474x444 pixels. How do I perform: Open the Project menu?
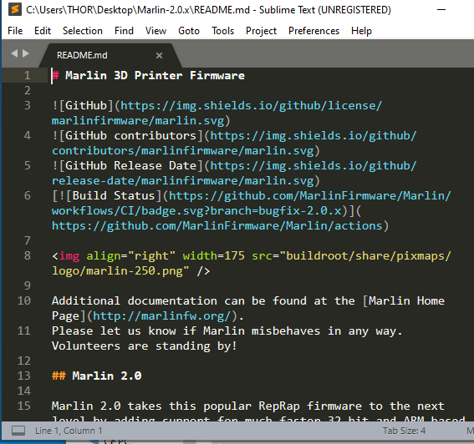coord(261,31)
